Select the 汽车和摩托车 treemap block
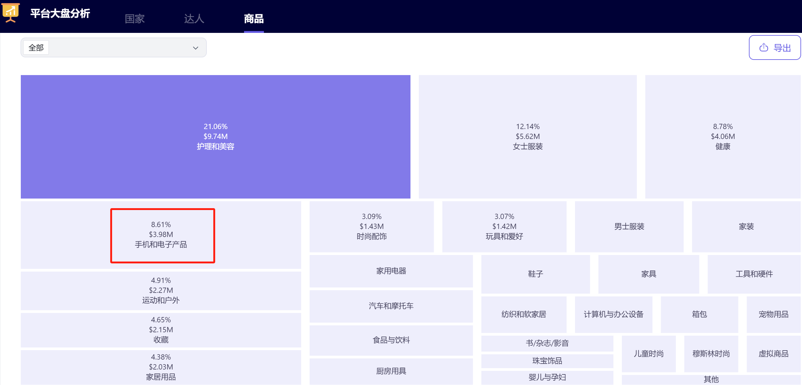The width and height of the screenshot is (802, 385). 391,306
